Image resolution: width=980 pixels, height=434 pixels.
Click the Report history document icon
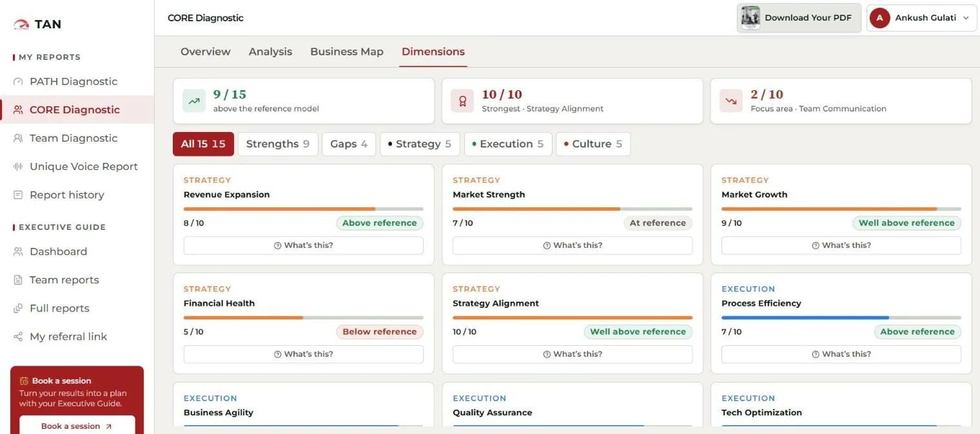point(18,195)
